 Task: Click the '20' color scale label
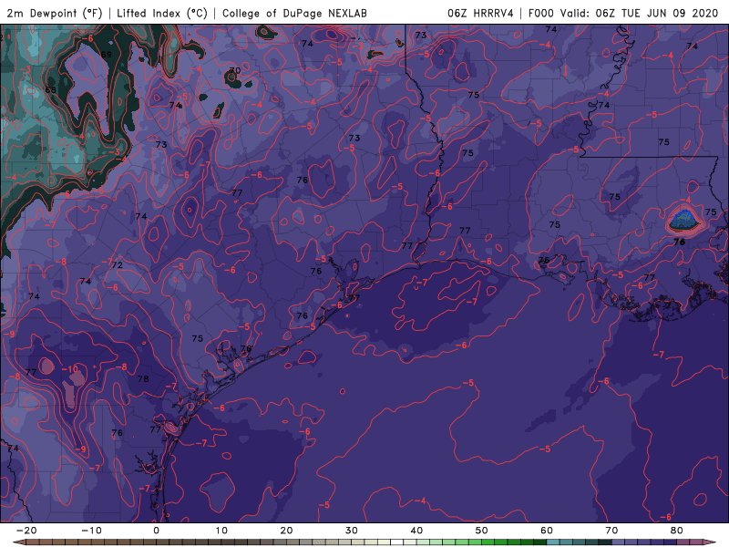coord(286,531)
